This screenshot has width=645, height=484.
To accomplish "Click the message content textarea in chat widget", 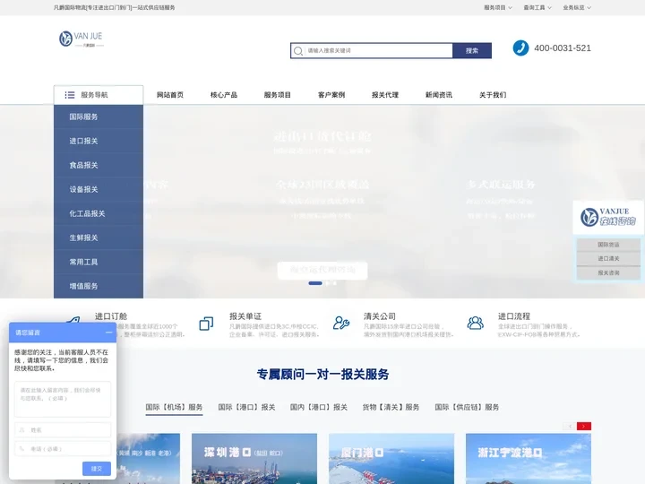I will pyautogui.click(x=63, y=399).
